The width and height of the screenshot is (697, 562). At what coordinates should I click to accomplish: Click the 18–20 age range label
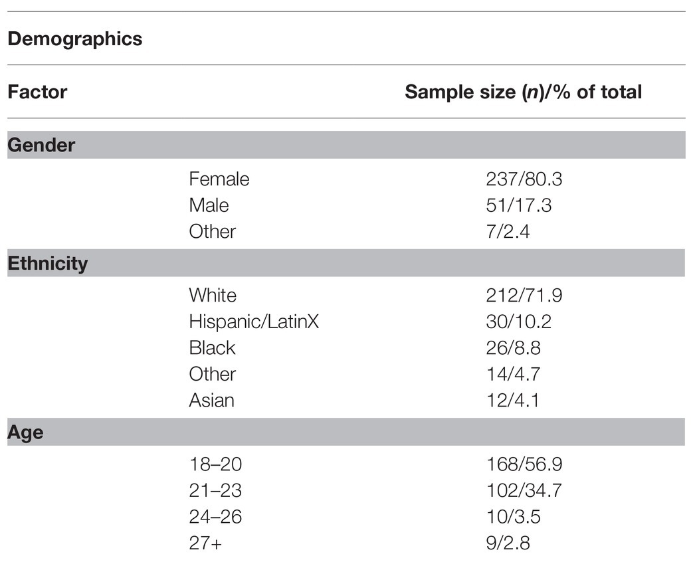[x=215, y=464]
